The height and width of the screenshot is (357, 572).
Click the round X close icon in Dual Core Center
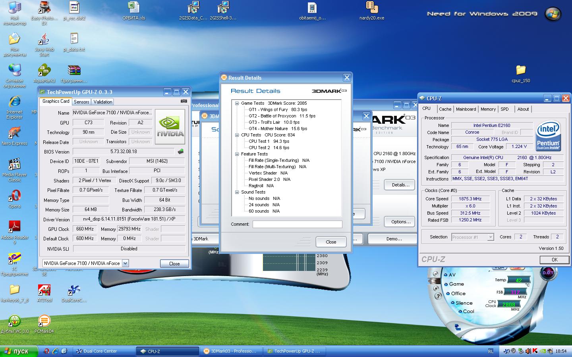(436, 288)
